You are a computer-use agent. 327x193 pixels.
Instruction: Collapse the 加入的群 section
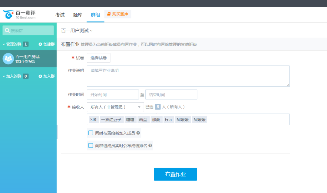pos(4,76)
